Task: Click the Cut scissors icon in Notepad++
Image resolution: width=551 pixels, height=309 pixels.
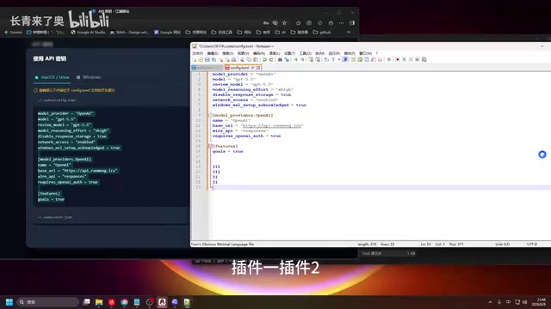Action: click(x=242, y=59)
